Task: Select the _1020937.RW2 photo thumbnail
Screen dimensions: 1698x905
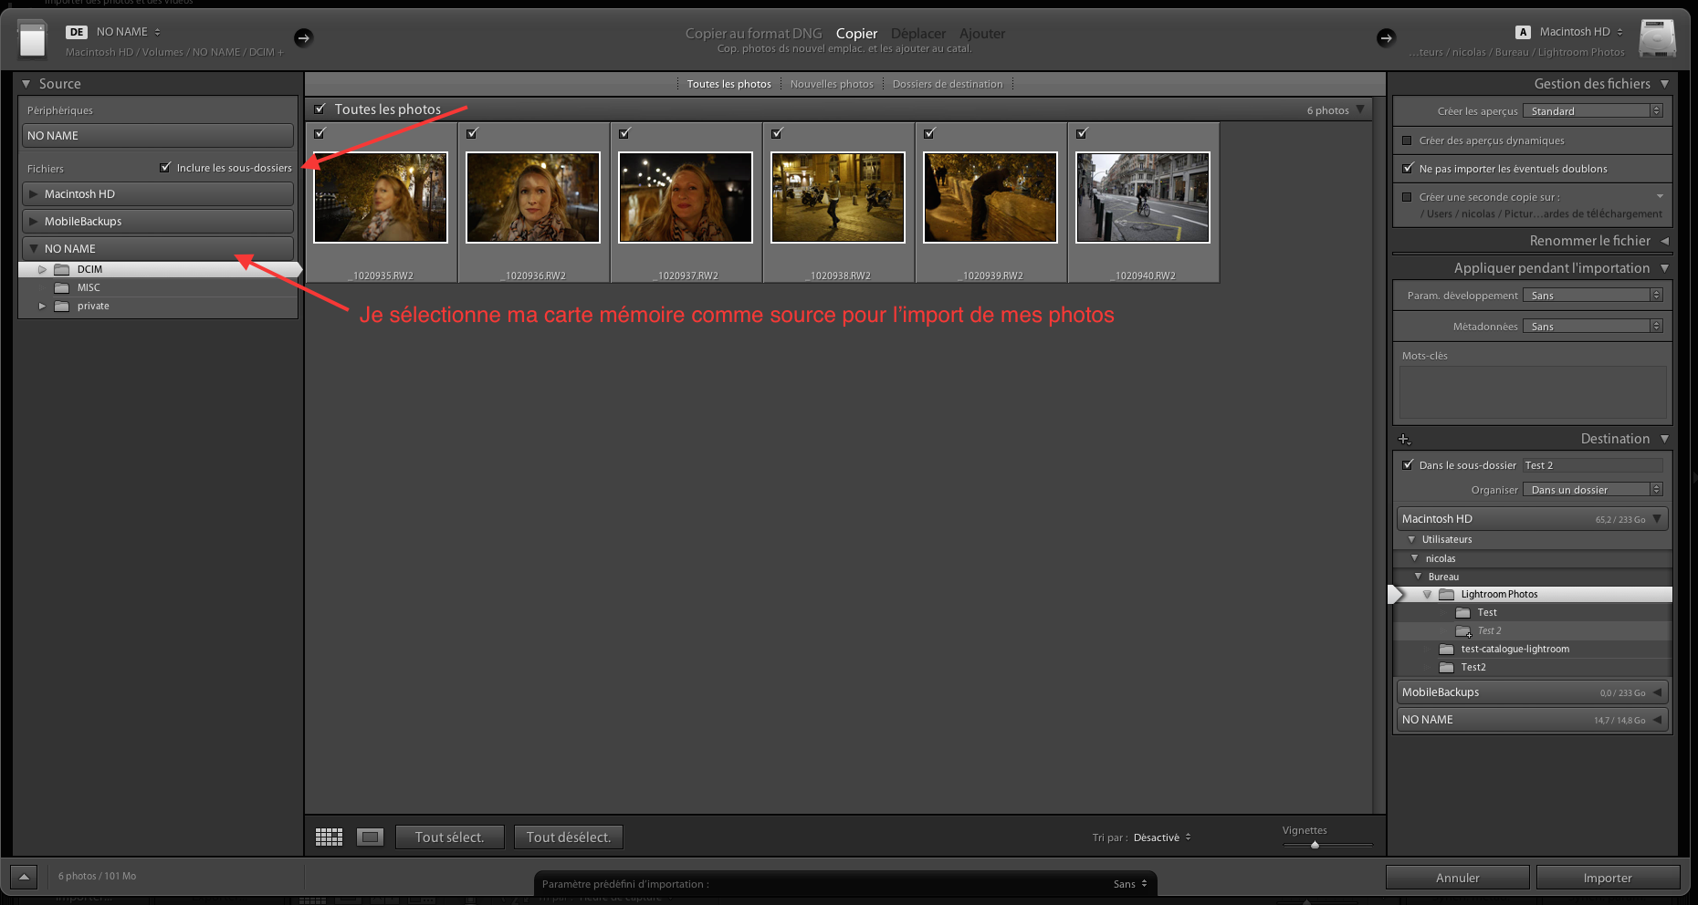Action: pyautogui.click(x=685, y=197)
